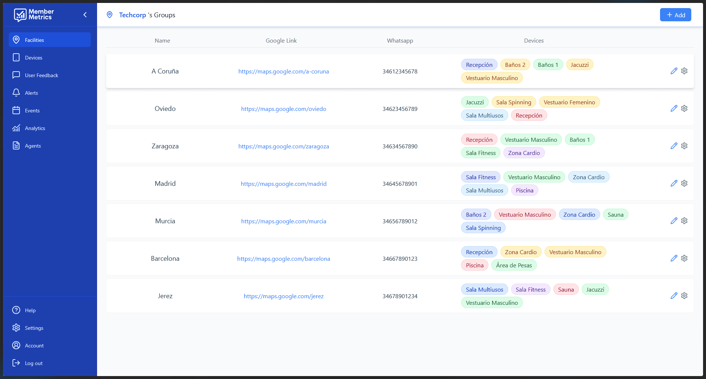Log out from the sidebar
Image resolution: width=706 pixels, height=379 pixels.
click(x=33, y=363)
